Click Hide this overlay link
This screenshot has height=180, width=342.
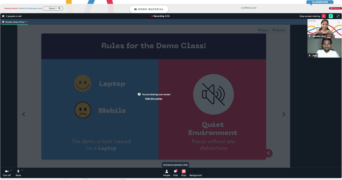tap(154, 99)
